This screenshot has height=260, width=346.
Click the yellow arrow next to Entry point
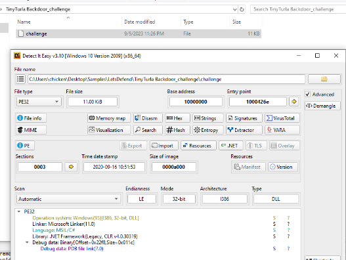click(x=294, y=102)
